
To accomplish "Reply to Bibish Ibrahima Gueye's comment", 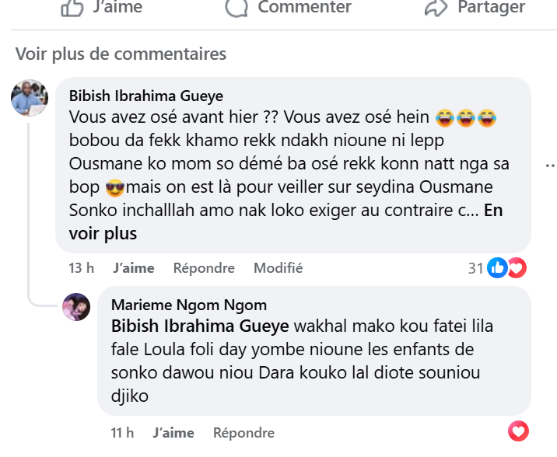I will [204, 268].
